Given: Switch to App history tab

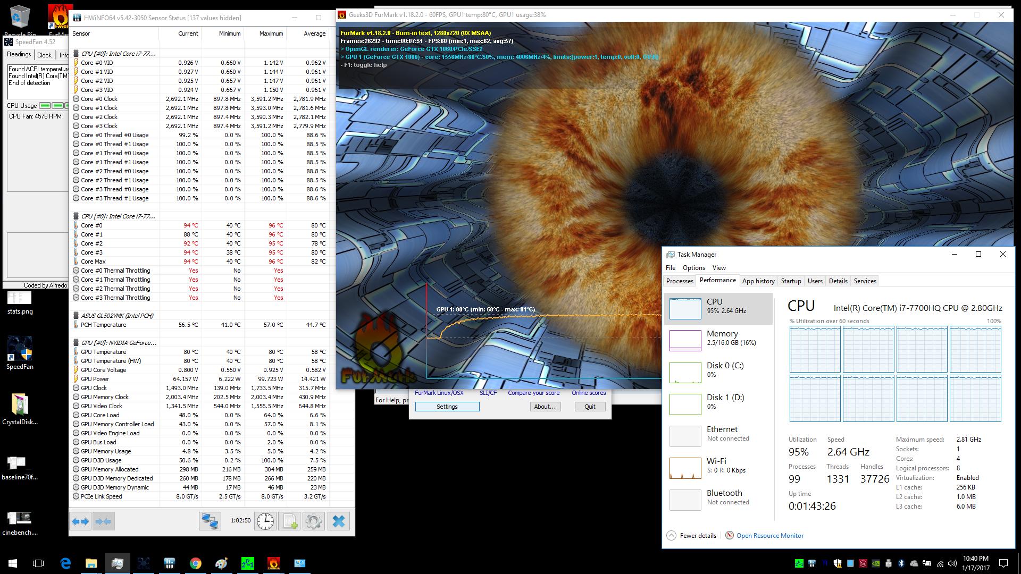Looking at the screenshot, I should pos(758,281).
